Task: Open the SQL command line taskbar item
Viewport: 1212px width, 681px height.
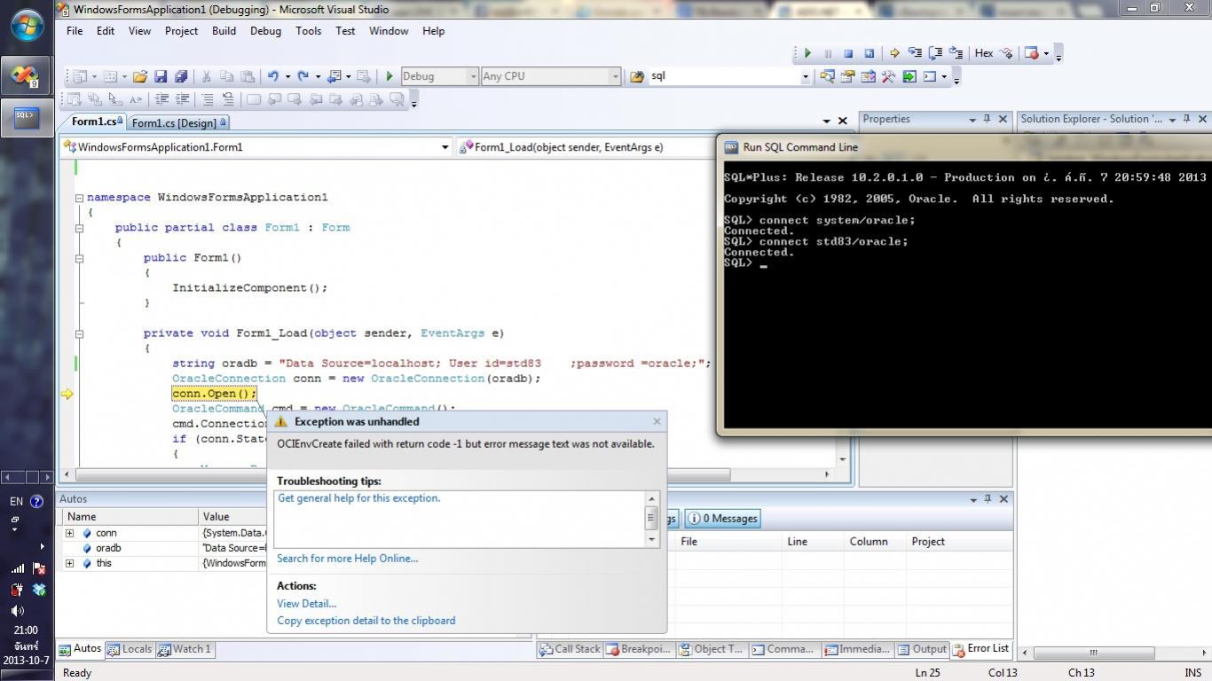Action: (26, 116)
